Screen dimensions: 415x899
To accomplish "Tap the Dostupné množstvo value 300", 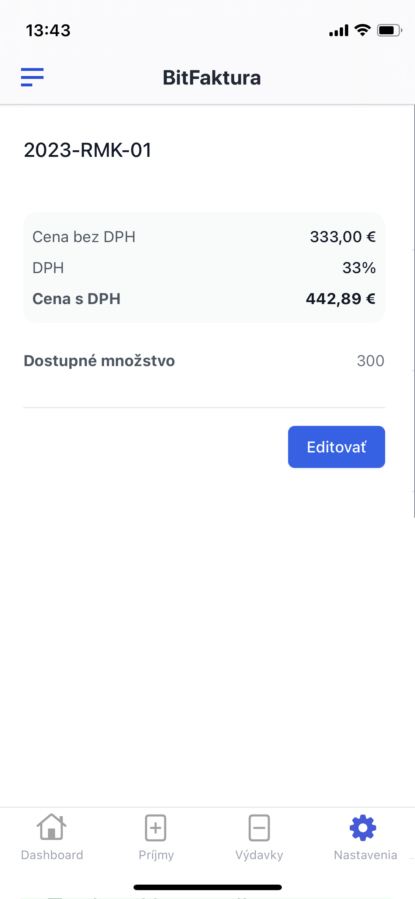I will (x=370, y=361).
